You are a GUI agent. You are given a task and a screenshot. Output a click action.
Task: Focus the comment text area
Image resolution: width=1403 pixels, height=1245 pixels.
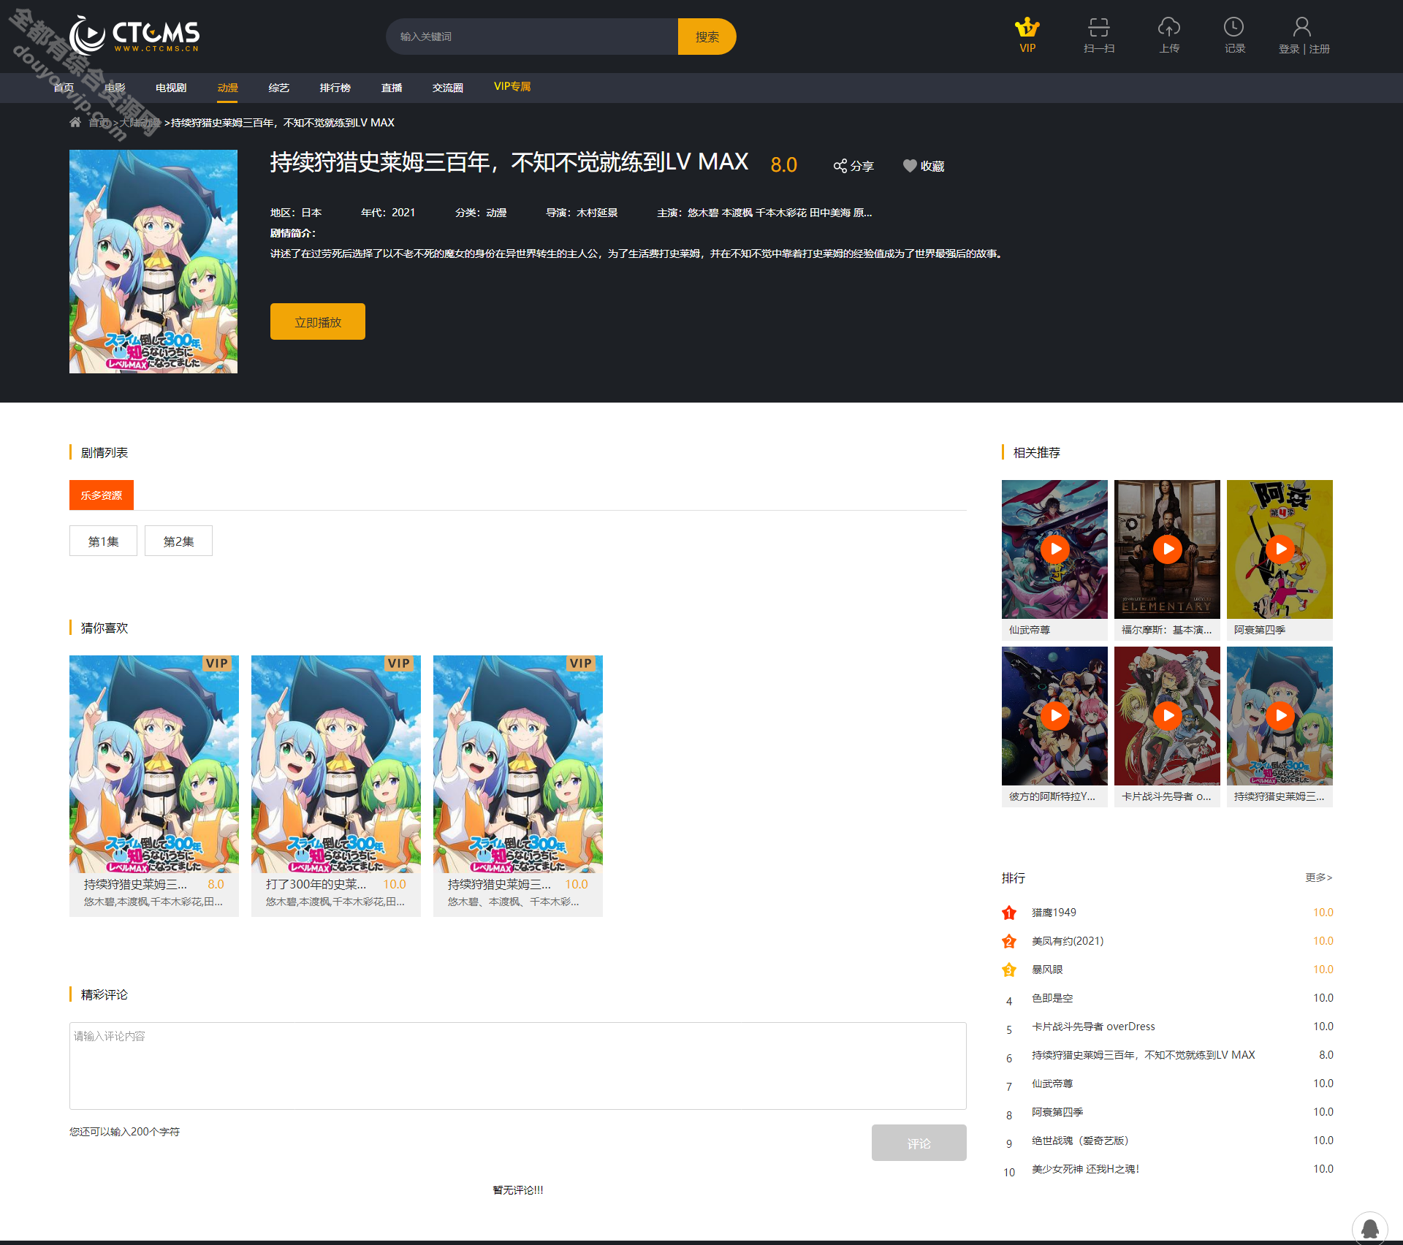[518, 1066]
